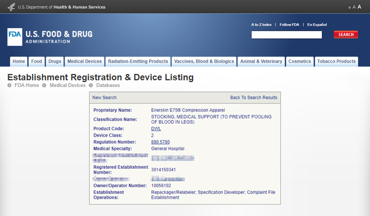Viewport: 370px width, 216px height.
Task: Click bullet icon before FDA Home breadcrumb
Action: [9, 85]
